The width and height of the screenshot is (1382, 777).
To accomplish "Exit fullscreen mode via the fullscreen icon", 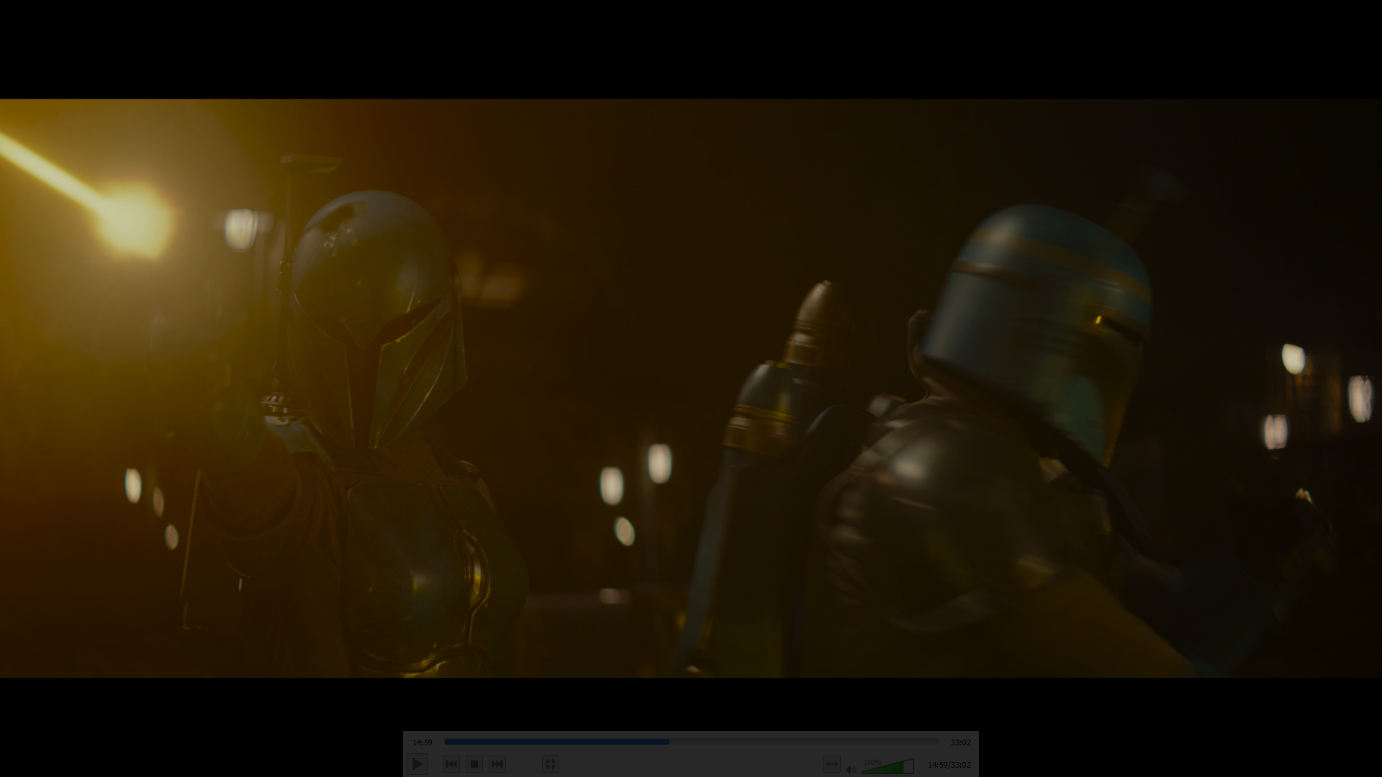I will (x=551, y=764).
